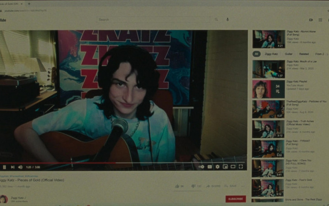Open the Truth Aches video thumbnail
The height and width of the screenshot is (206, 329).
(268, 129)
